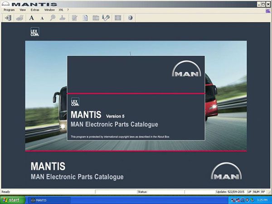Open the Program menu
This screenshot has height=204, width=272.
[9, 10]
